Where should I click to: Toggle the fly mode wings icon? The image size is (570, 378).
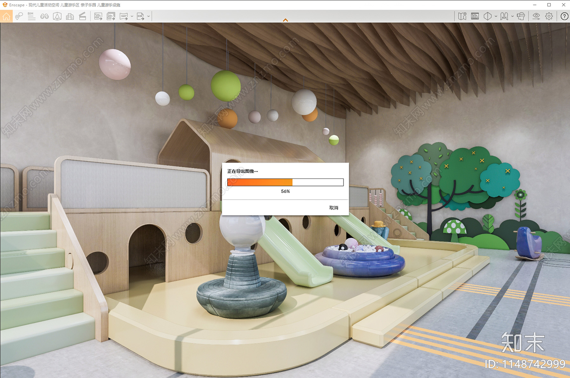pos(504,16)
